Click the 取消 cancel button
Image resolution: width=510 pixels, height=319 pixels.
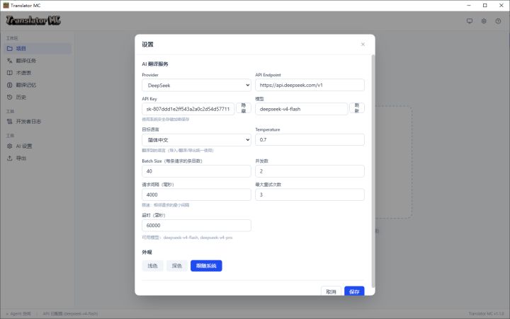pyautogui.click(x=331, y=291)
